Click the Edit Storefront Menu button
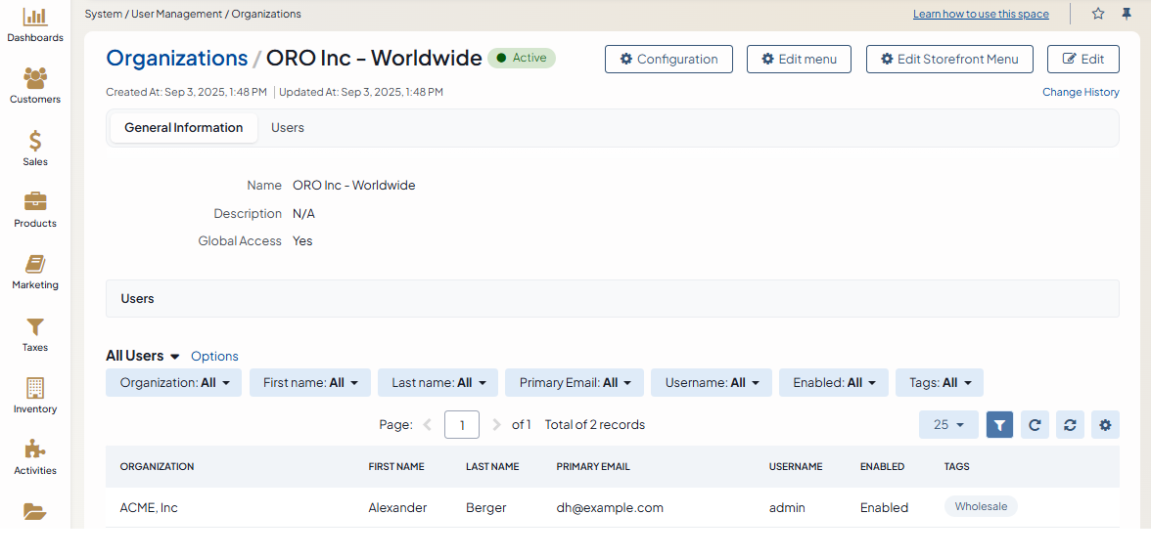This screenshot has height=557, width=1151. (949, 59)
